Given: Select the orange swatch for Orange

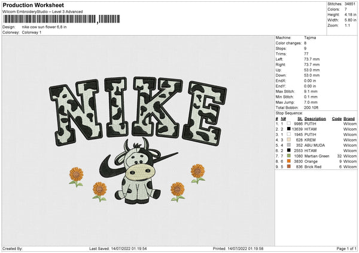Looking at the screenshot, I should tap(289, 161).
